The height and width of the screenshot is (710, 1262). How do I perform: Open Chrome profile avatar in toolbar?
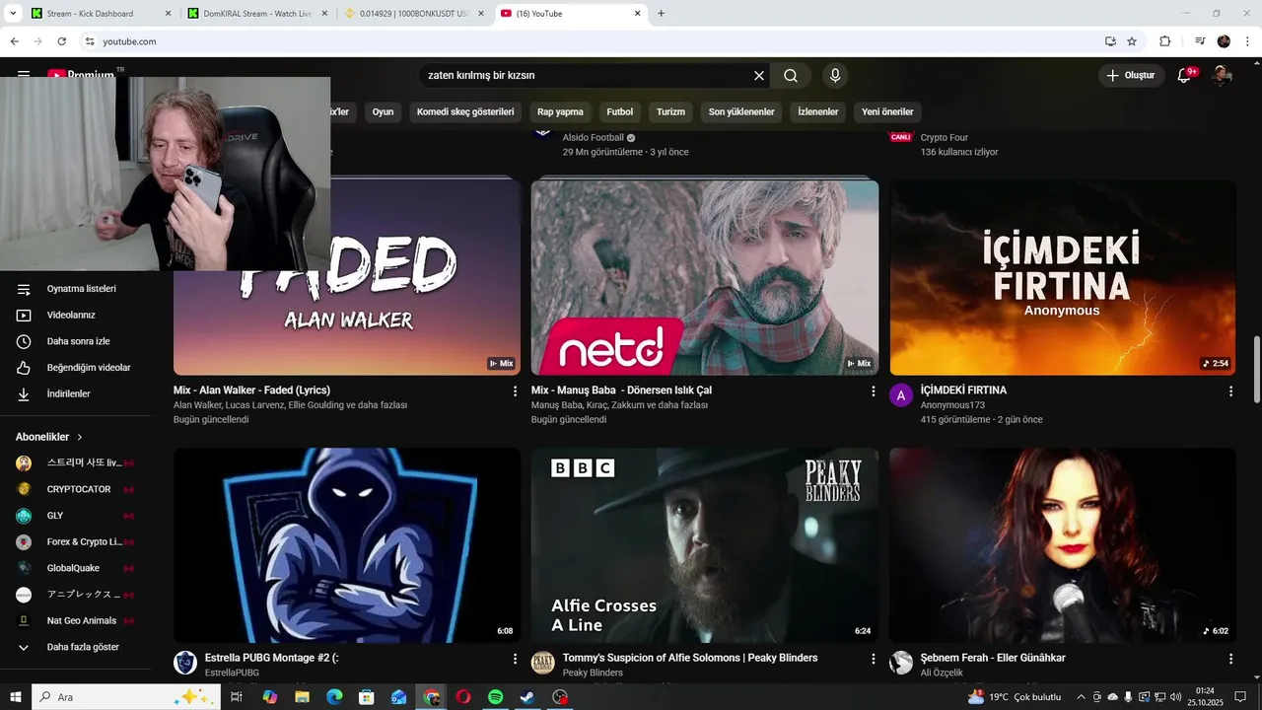pos(1224,41)
